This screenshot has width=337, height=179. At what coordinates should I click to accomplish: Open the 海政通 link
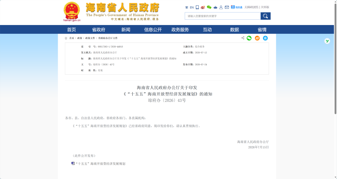pyautogui.click(x=237, y=7)
